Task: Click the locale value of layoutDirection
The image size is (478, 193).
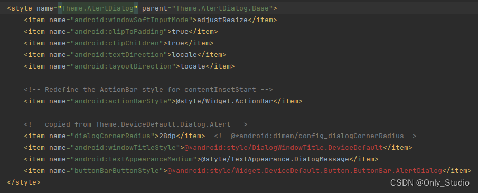Action: click(193, 66)
